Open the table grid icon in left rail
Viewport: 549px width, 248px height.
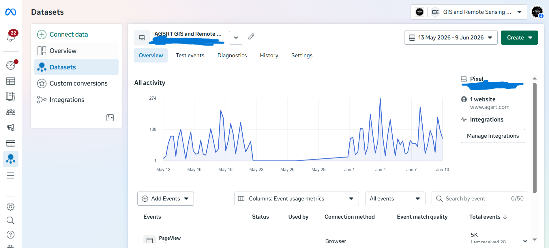(x=11, y=81)
